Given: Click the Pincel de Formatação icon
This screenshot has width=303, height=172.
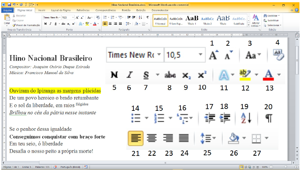Looking at the screenshot, I should click(x=28, y=25).
